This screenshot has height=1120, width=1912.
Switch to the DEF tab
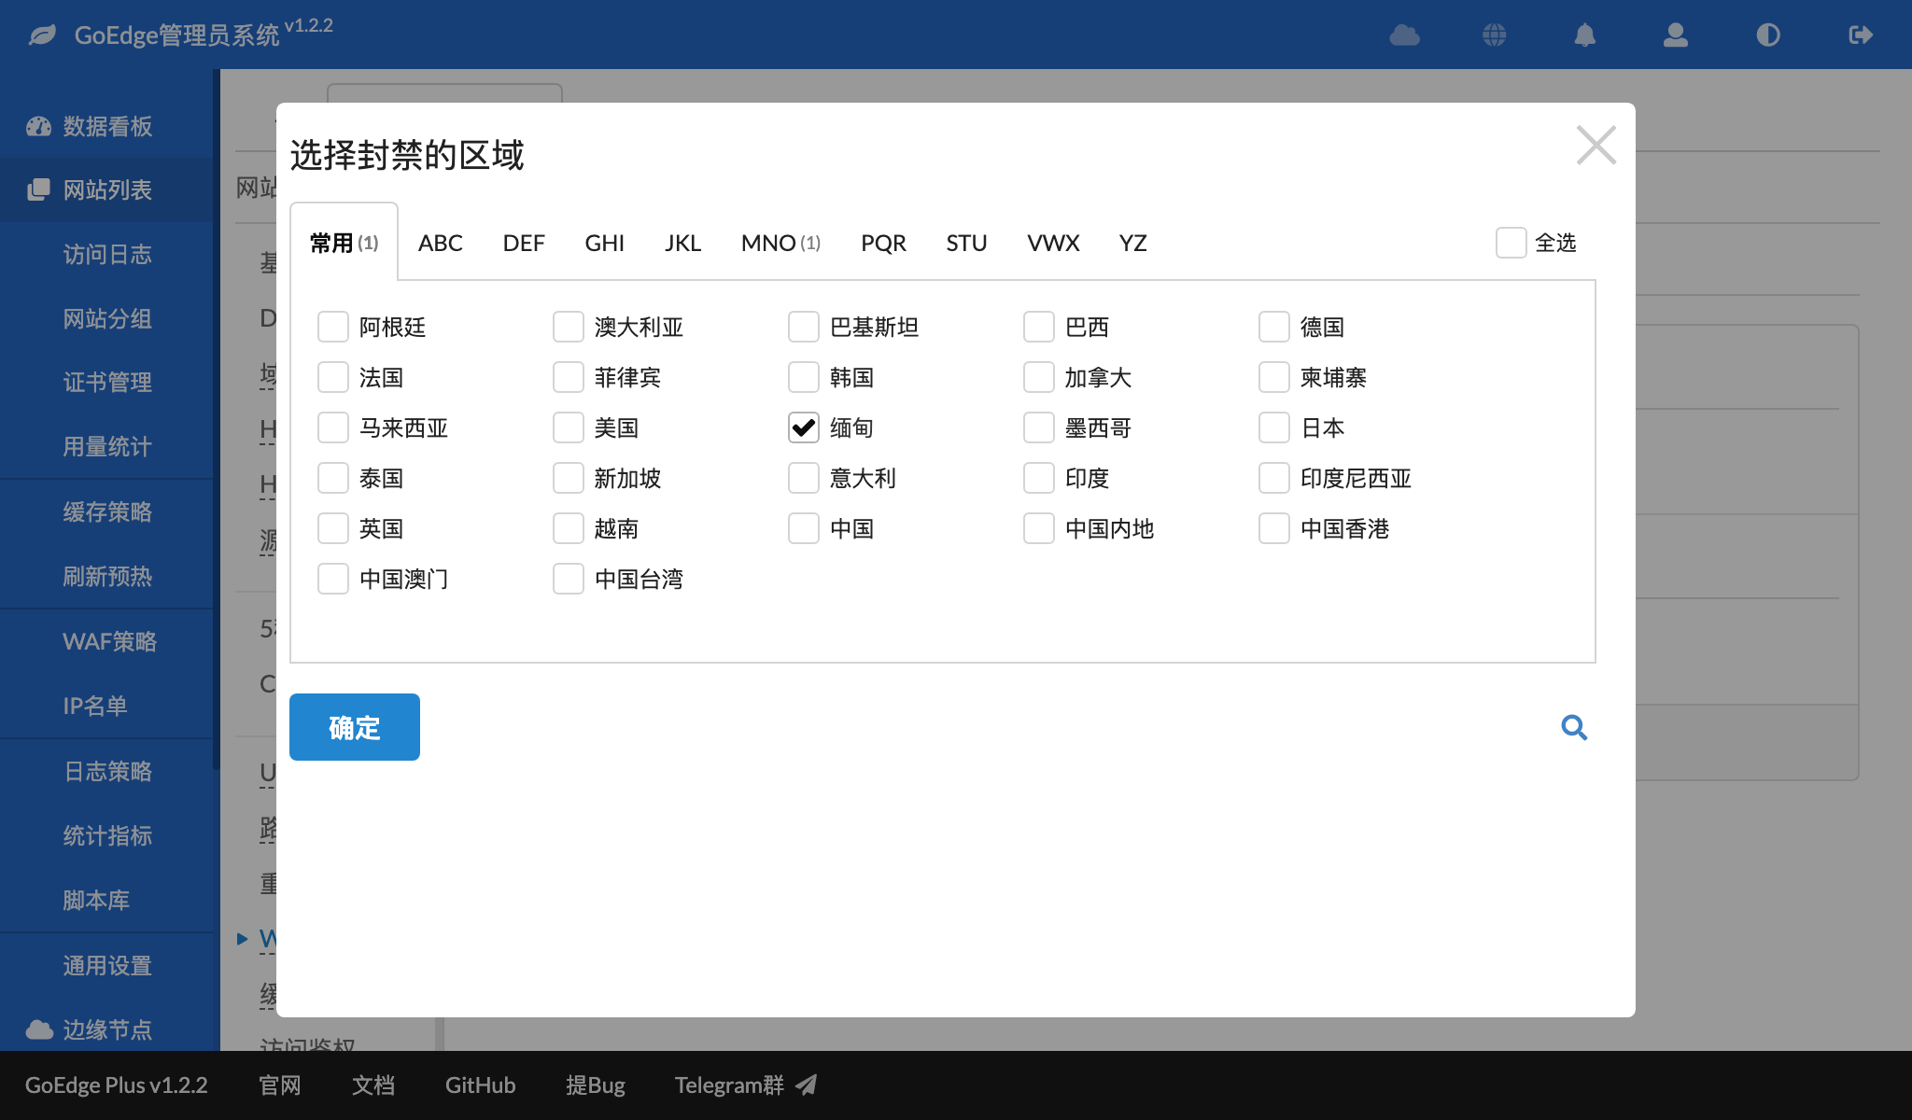(524, 244)
